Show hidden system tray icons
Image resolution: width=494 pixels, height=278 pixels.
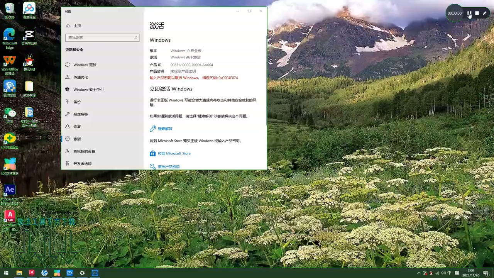coord(419,273)
